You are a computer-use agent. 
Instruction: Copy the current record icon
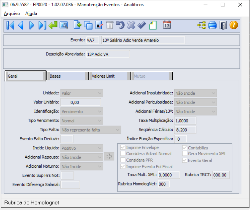tap(88, 25)
